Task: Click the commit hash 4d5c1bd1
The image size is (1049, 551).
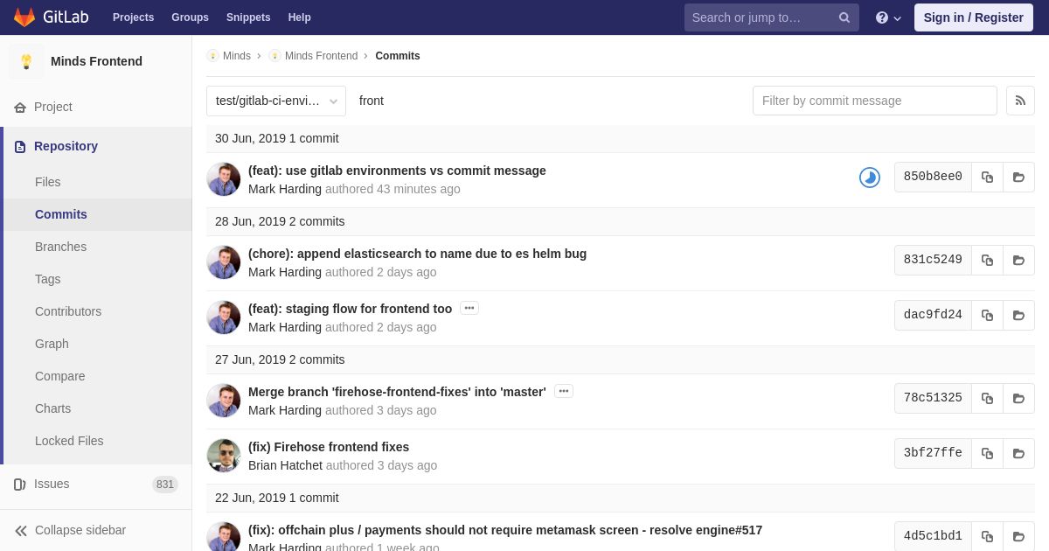Action: (x=933, y=536)
